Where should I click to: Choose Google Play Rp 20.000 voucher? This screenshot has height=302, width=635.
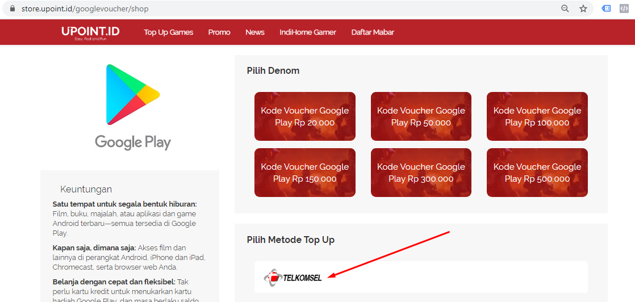pyautogui.click(x=305, y=116)
